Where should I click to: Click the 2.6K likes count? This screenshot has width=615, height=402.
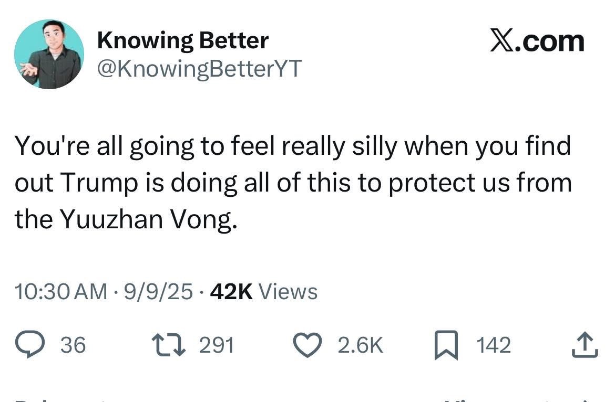[x=360, y=345]
